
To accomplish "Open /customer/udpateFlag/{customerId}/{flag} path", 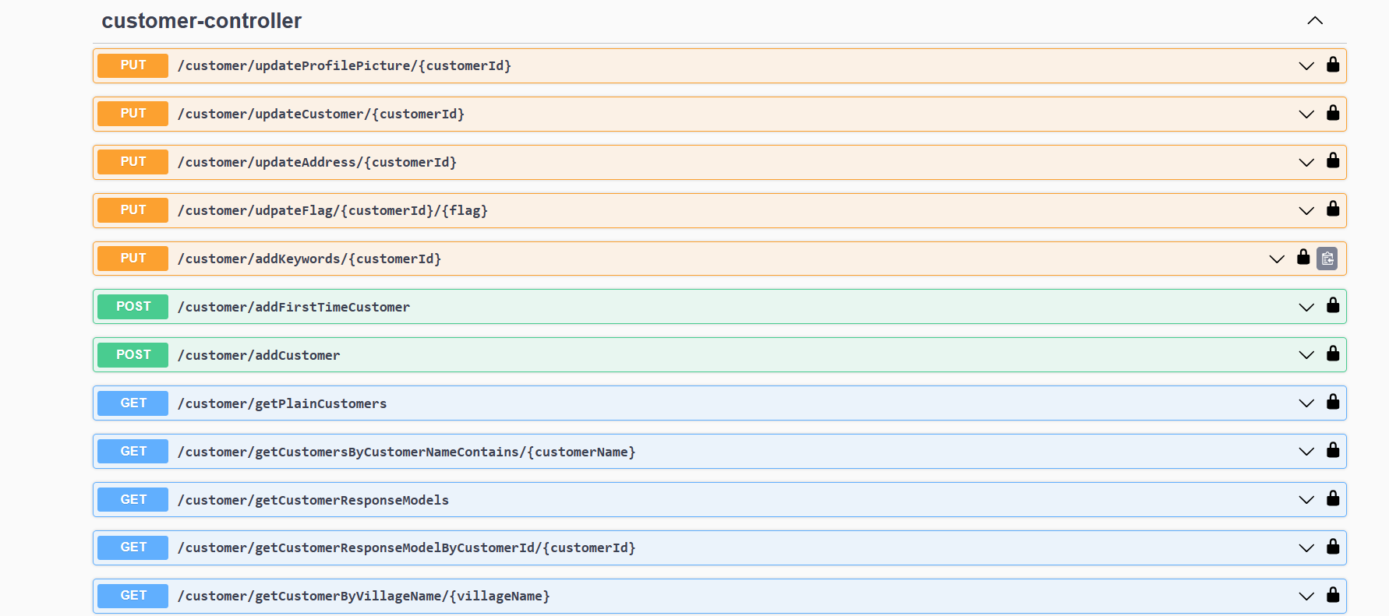I will click(x=333, y=211).
